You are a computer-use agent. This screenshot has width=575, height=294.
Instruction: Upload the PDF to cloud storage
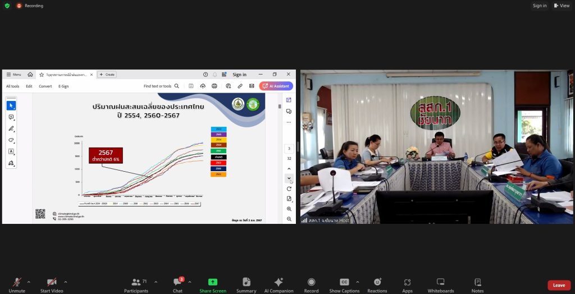point(203,86)
